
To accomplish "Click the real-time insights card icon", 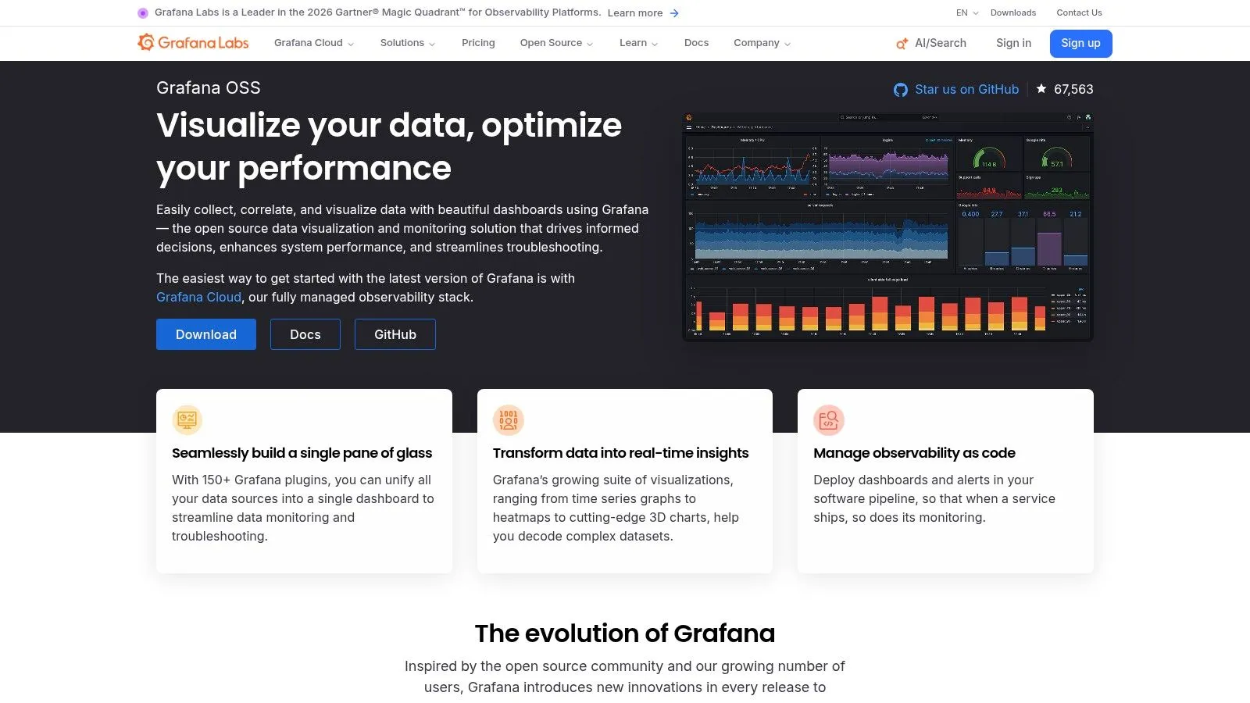I will coord(509,420).
